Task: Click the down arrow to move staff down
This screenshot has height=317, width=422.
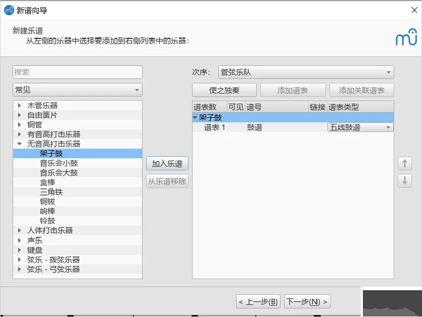Action: tap(404, 180)
